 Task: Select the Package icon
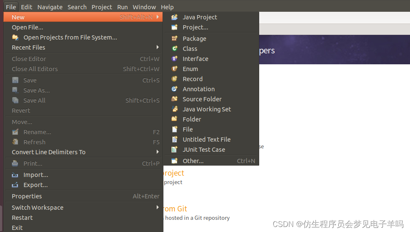pos(174,39)
